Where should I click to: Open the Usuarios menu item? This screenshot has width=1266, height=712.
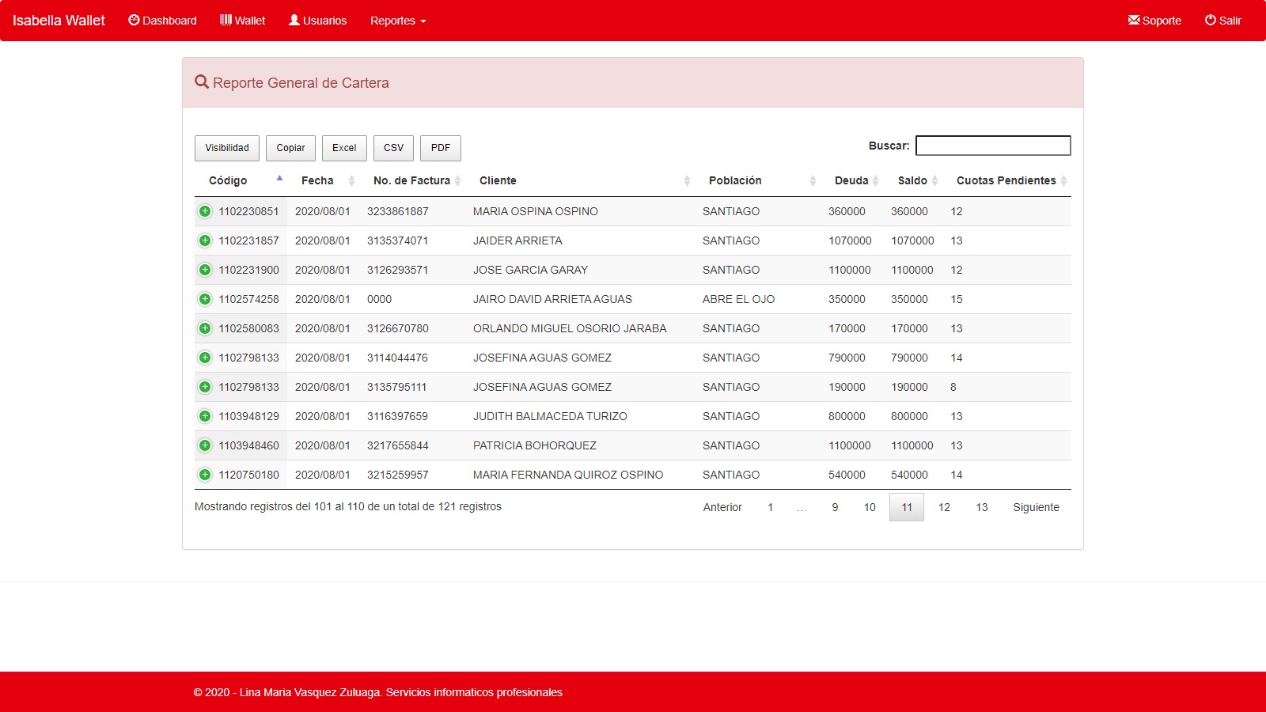317,21
